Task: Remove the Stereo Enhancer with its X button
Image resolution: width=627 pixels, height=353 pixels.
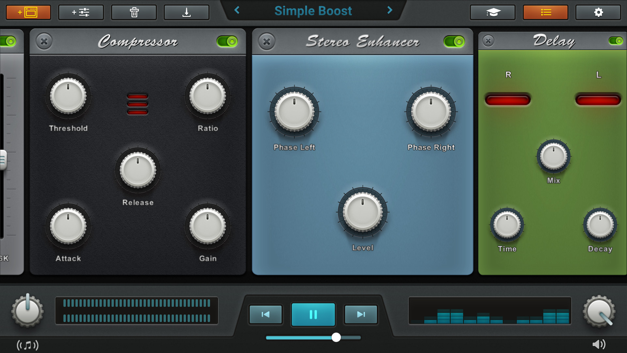Action: coord(266,42)
